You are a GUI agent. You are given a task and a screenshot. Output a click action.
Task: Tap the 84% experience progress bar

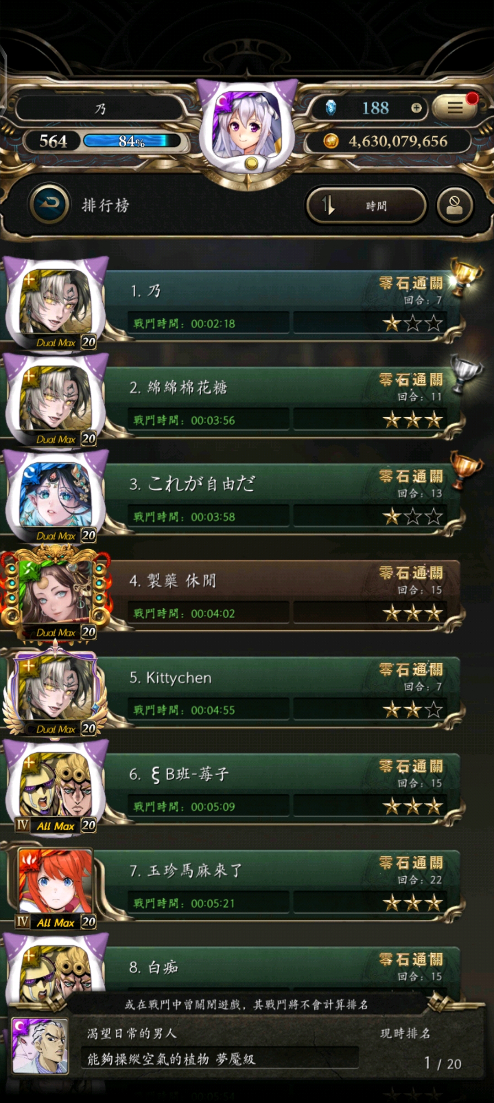pos(132,141)
